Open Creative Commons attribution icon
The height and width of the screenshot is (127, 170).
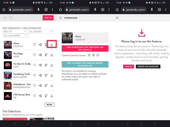pyautogui.click(x=89, y=55)
